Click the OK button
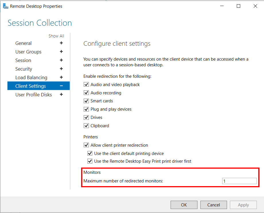This screenshot has height=213, width=264. click(x=184, y=205)
